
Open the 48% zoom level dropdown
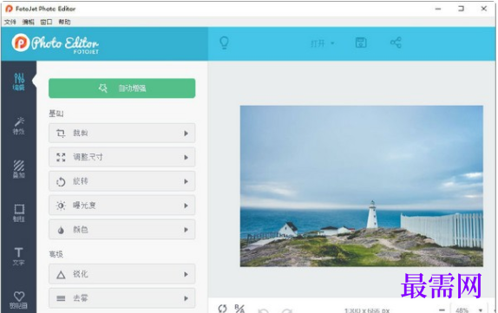click(469, 310)
